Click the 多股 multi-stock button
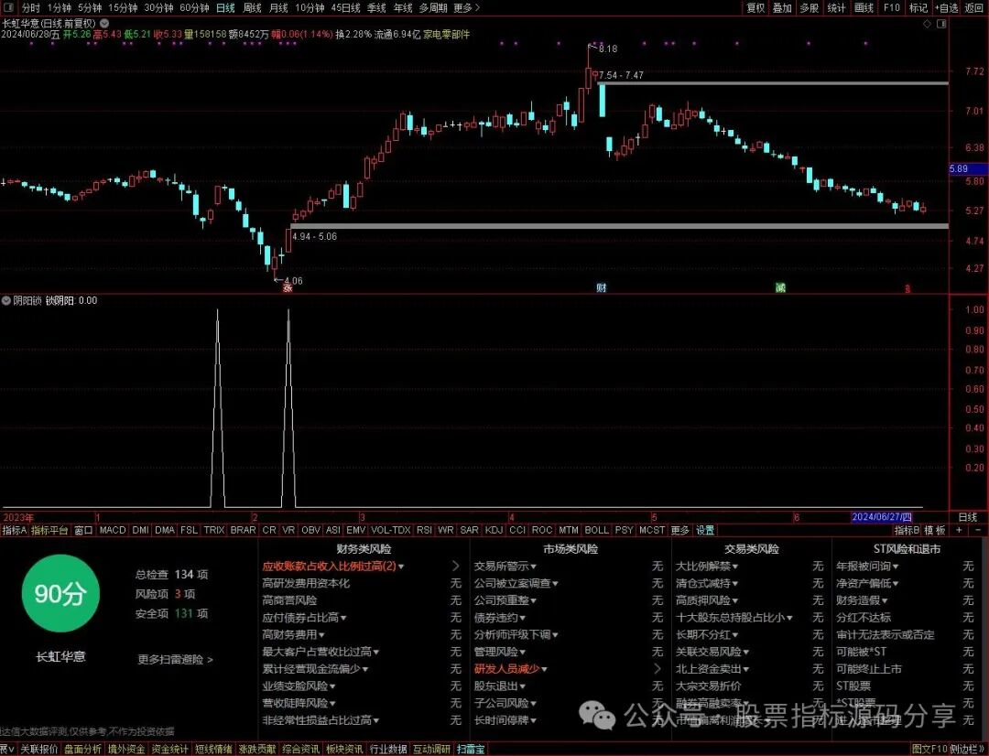 coord(810,7)
